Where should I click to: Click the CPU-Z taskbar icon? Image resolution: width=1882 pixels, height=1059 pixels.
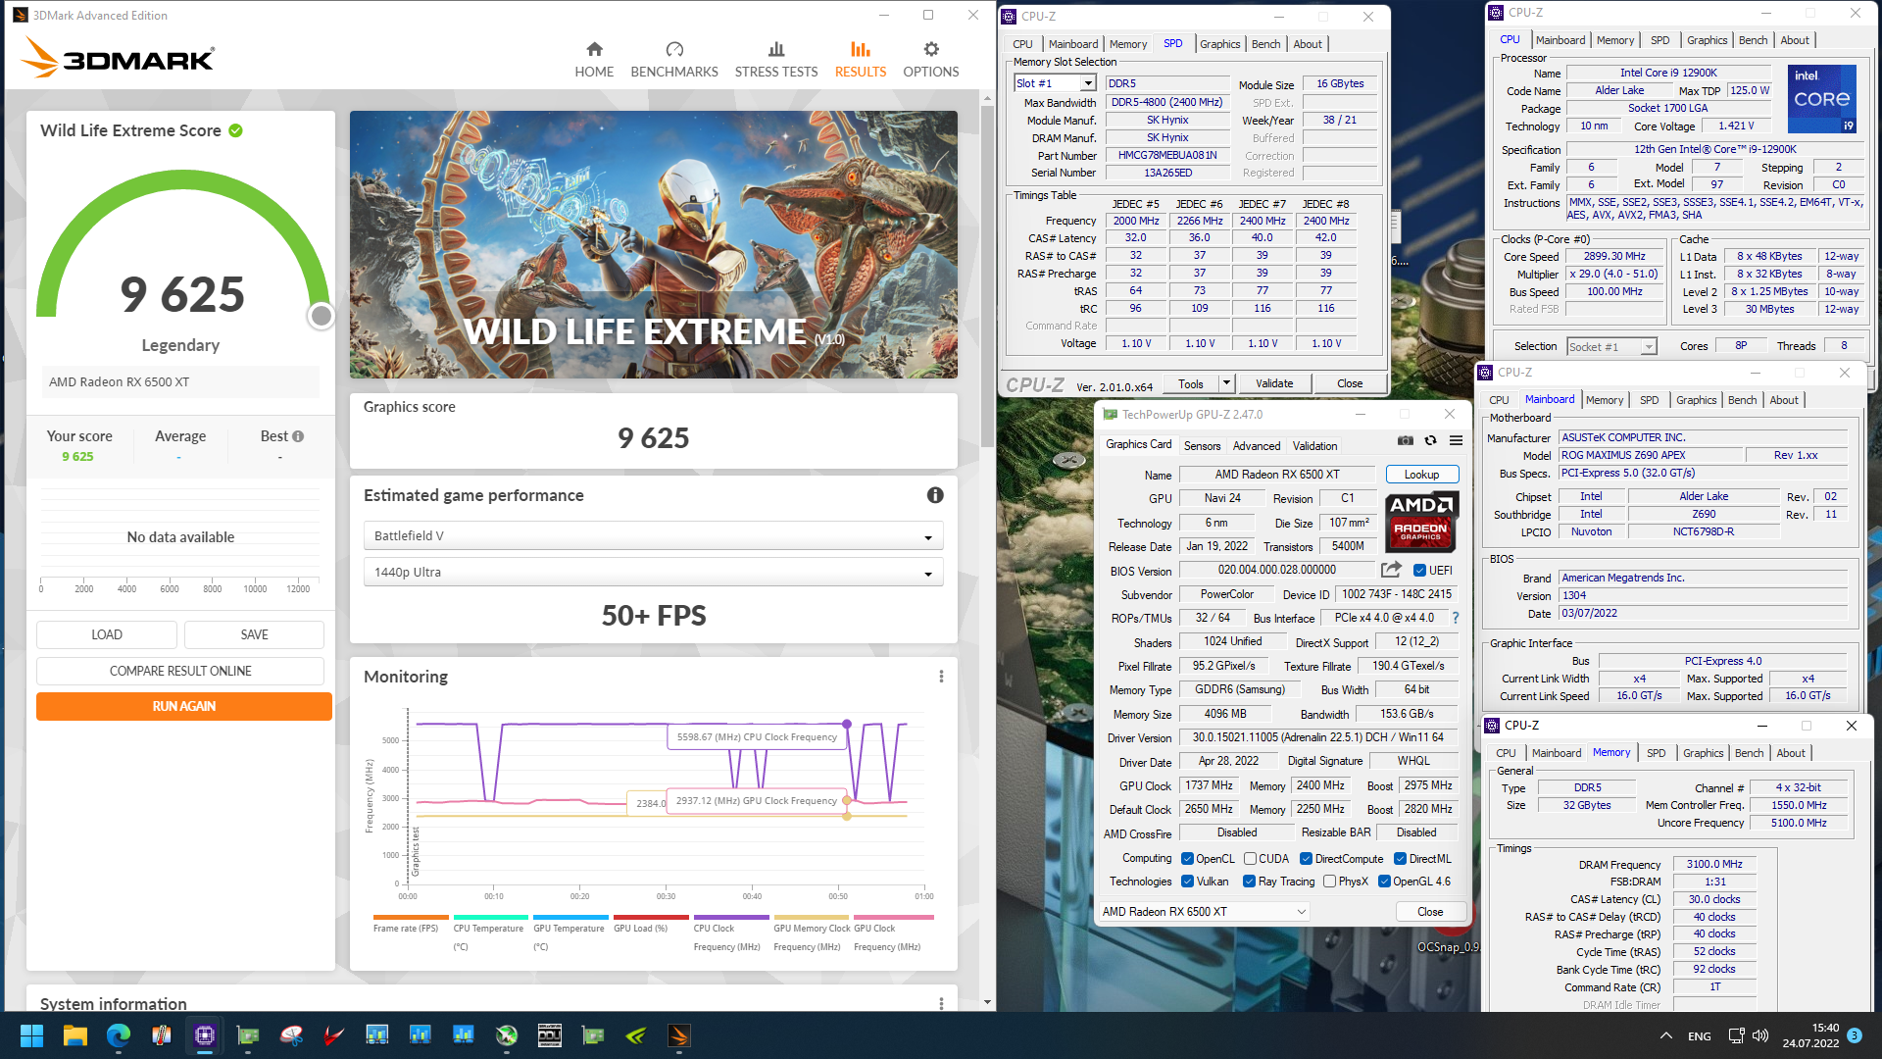(204, 1035)
